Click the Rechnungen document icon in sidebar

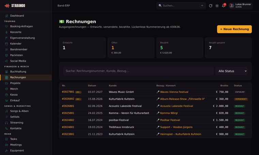coord(6,77)
